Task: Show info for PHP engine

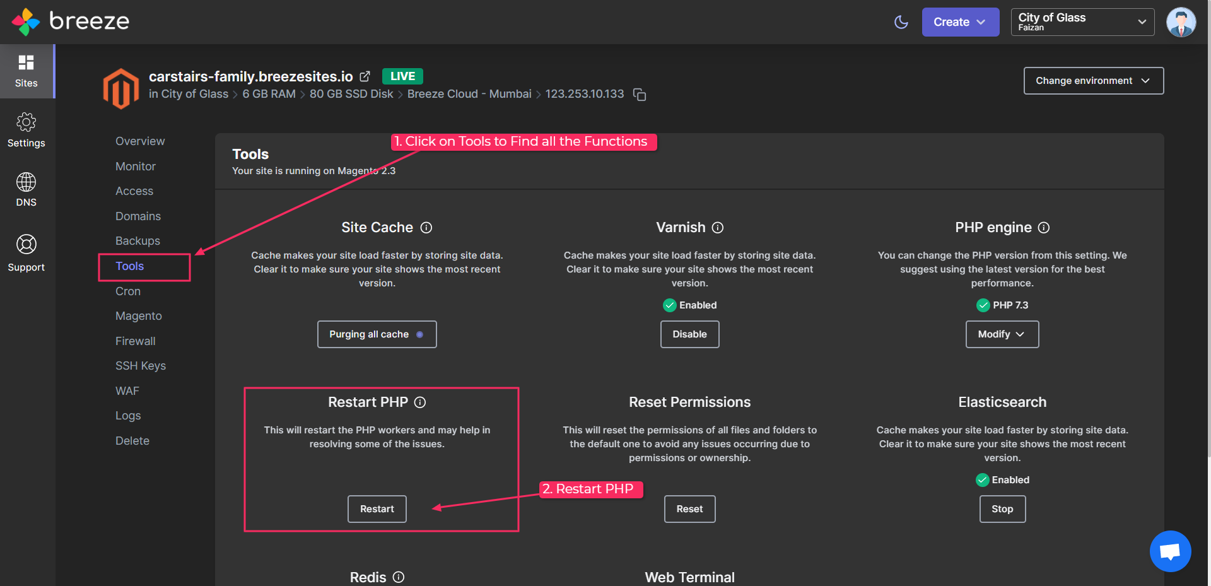Action: click(1044, 228)
